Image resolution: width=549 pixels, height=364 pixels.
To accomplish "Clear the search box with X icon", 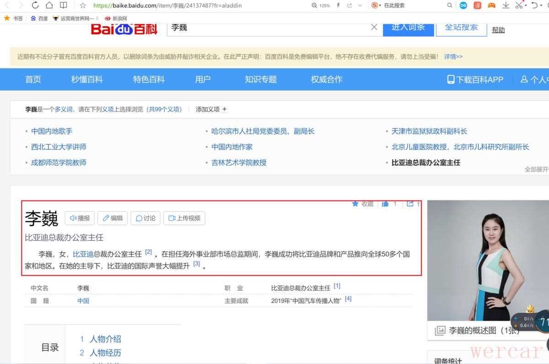I will click(374, 27).
